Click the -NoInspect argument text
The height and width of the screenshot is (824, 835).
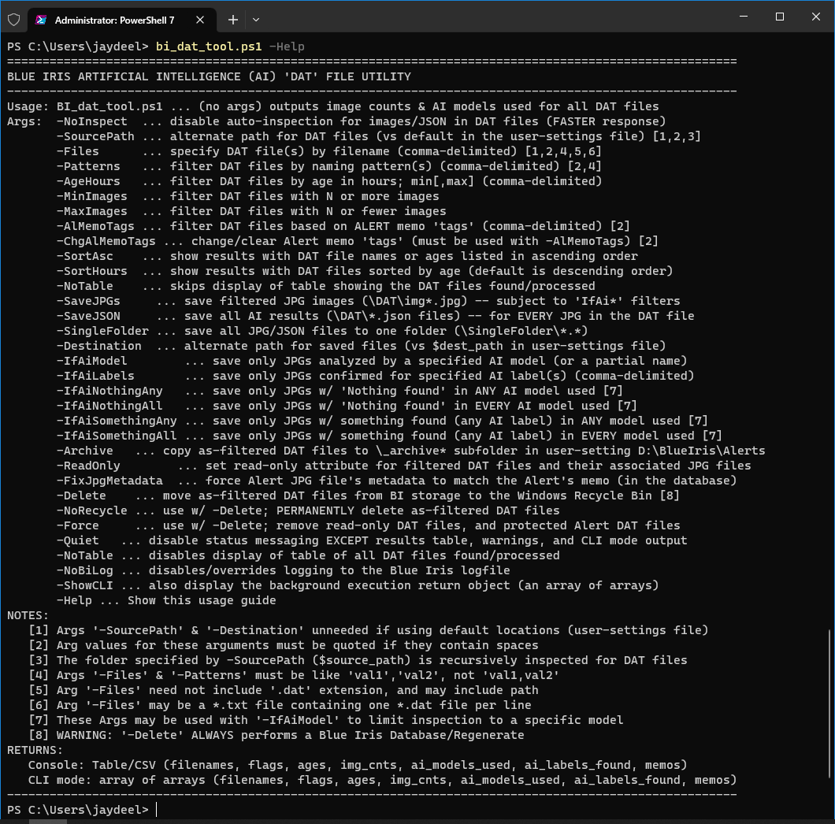point(91,121)
